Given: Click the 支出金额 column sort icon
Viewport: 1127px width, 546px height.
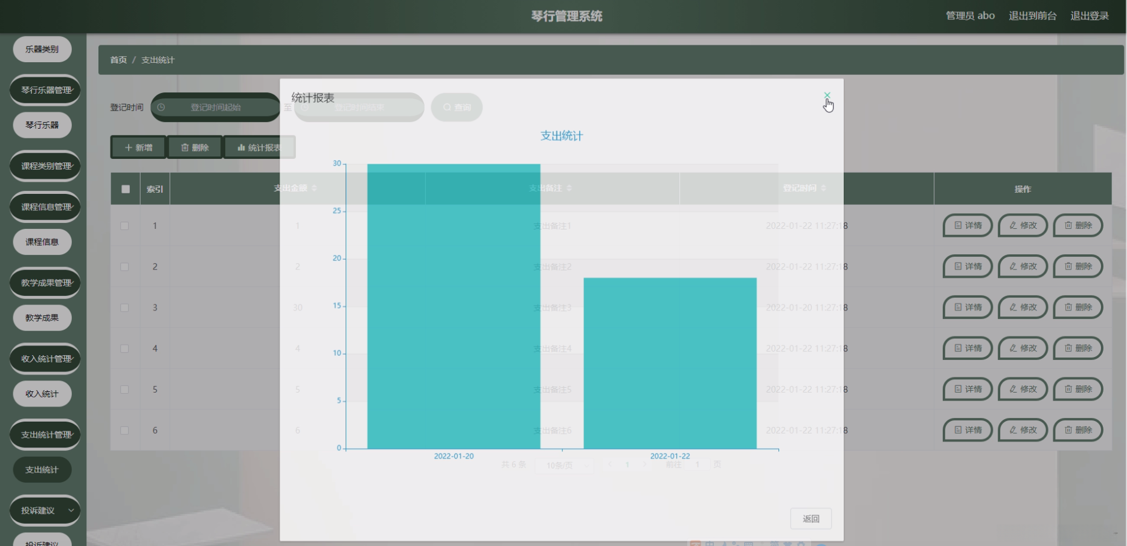Looking at the screenshot, I should 314,188.
